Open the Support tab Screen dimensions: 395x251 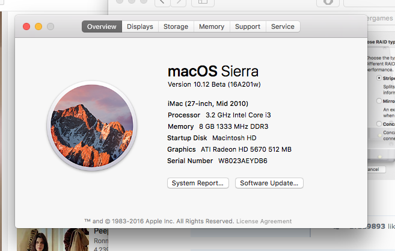(248, 26)
